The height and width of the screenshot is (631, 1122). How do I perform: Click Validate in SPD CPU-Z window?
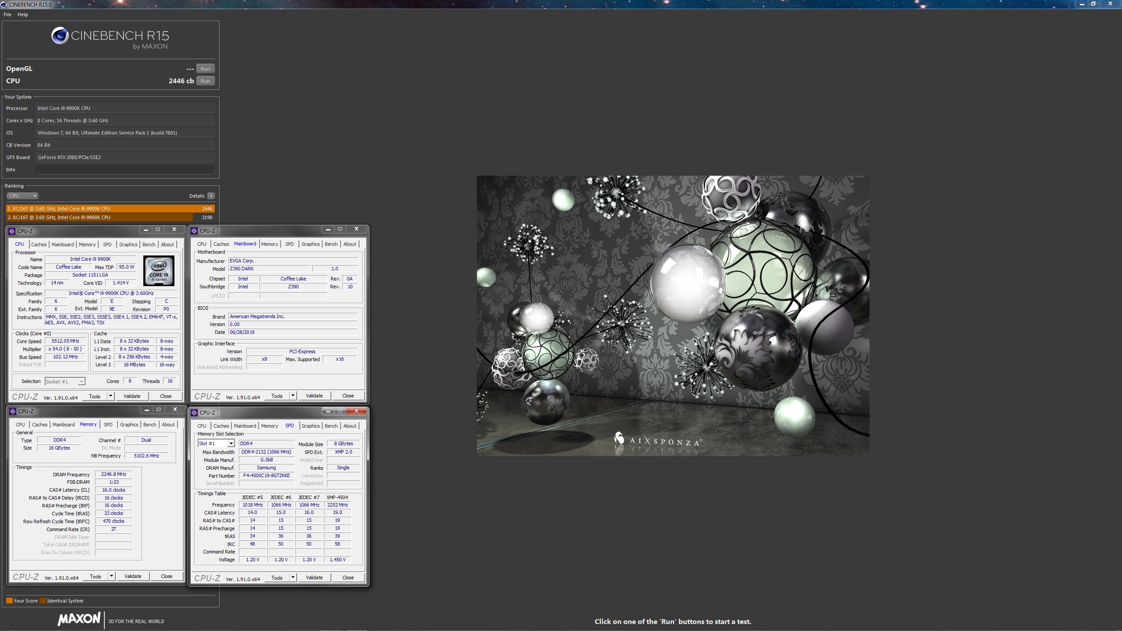click(314, 578)
